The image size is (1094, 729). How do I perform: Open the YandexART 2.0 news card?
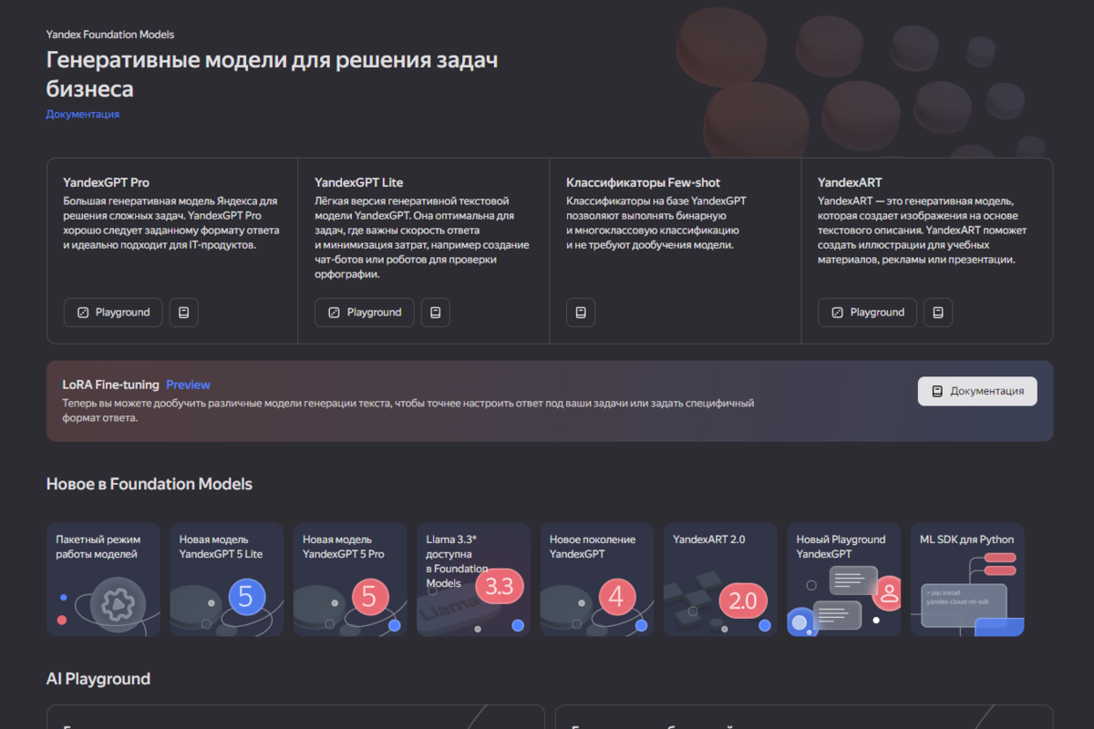point(720,580)
